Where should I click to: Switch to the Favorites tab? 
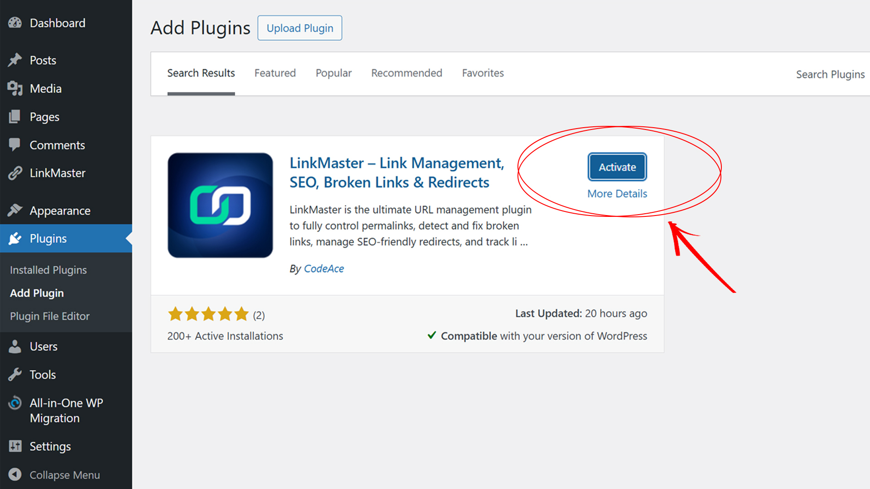pos(483,73)
